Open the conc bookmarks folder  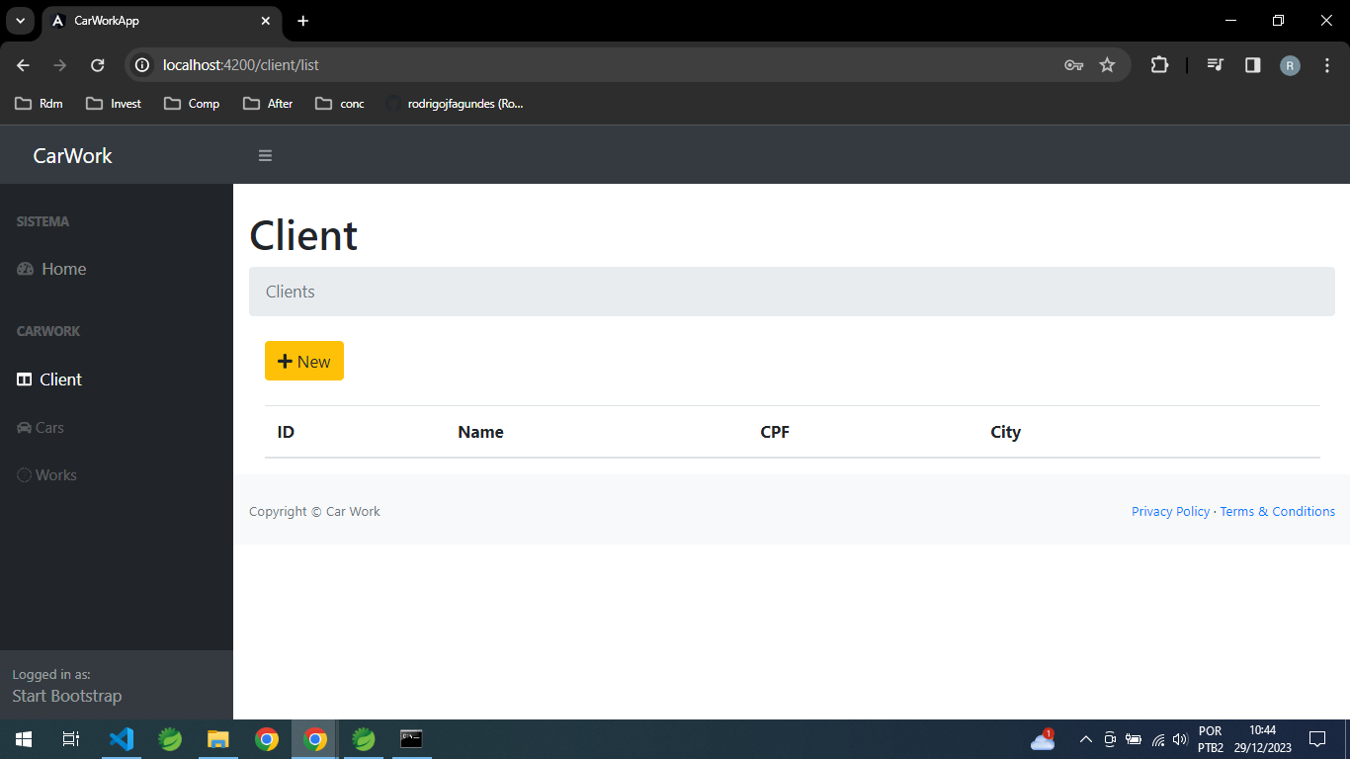point(340,103)
